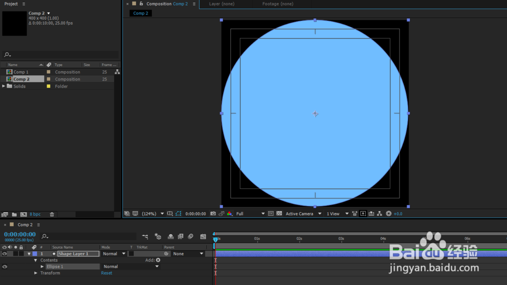
Task: Click the timeline layer search field
Action: (88, 236)
